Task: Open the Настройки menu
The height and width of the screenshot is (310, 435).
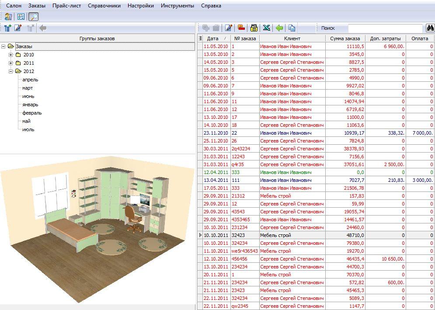Action: (141, 6)
